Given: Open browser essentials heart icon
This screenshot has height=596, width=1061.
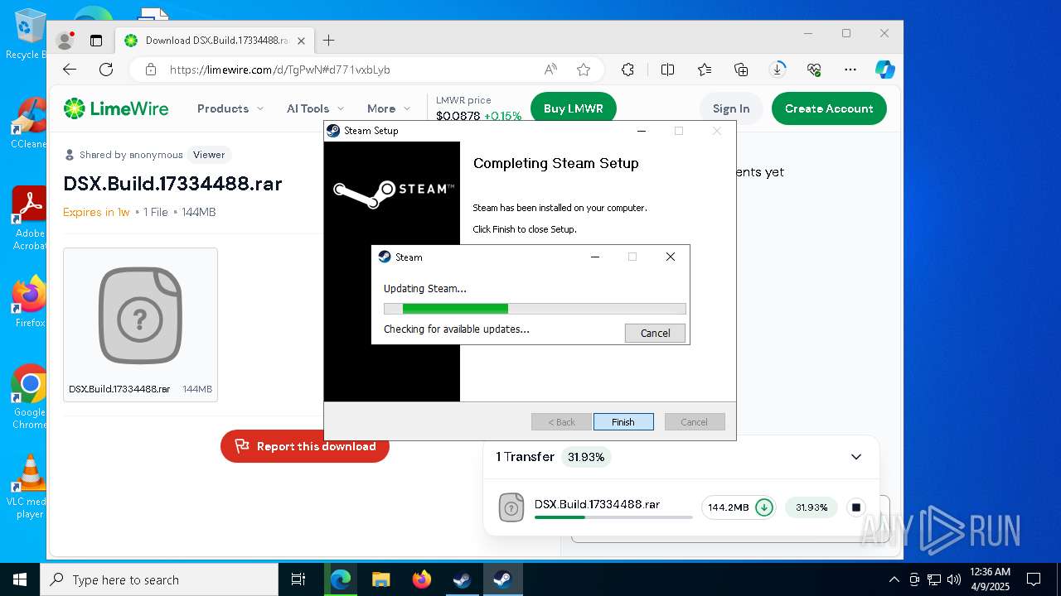Looking at the screenshot, I should [814, 70].
